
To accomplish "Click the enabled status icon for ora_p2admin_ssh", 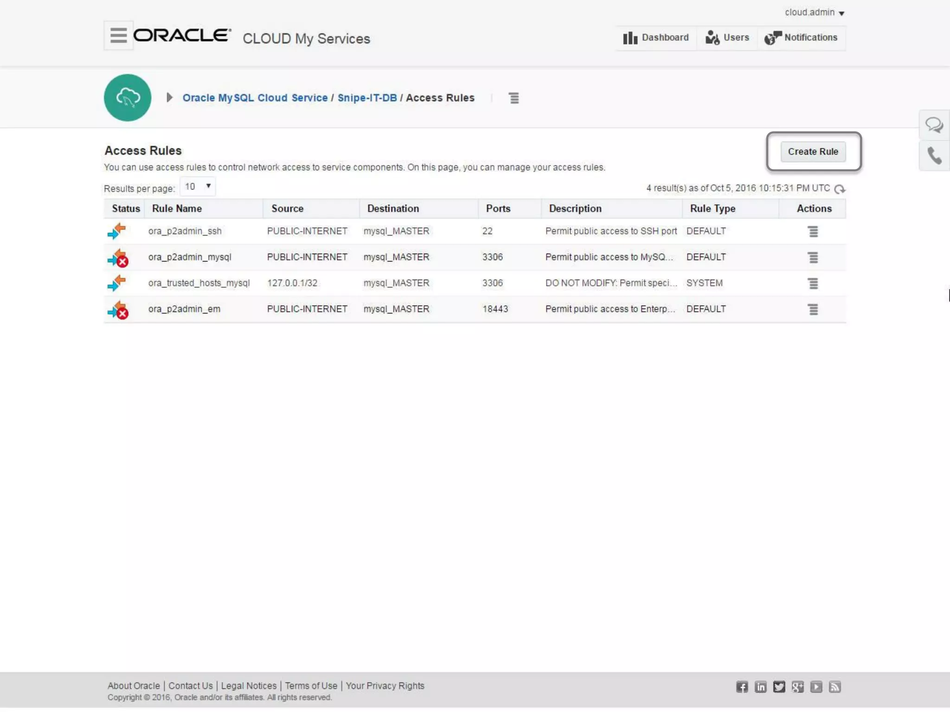I will click(116, 231).
